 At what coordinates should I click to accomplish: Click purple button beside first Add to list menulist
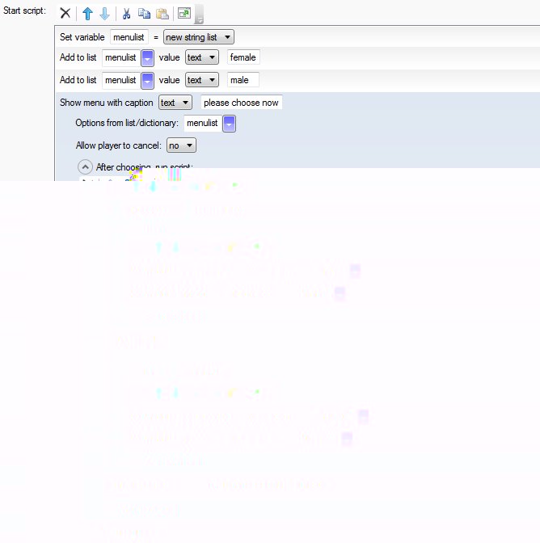click(147, 57)
